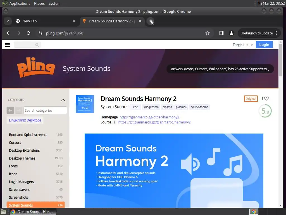Collapse the Categories section chevron
This screenshot has width=286, height=215.
pos(63,100)
